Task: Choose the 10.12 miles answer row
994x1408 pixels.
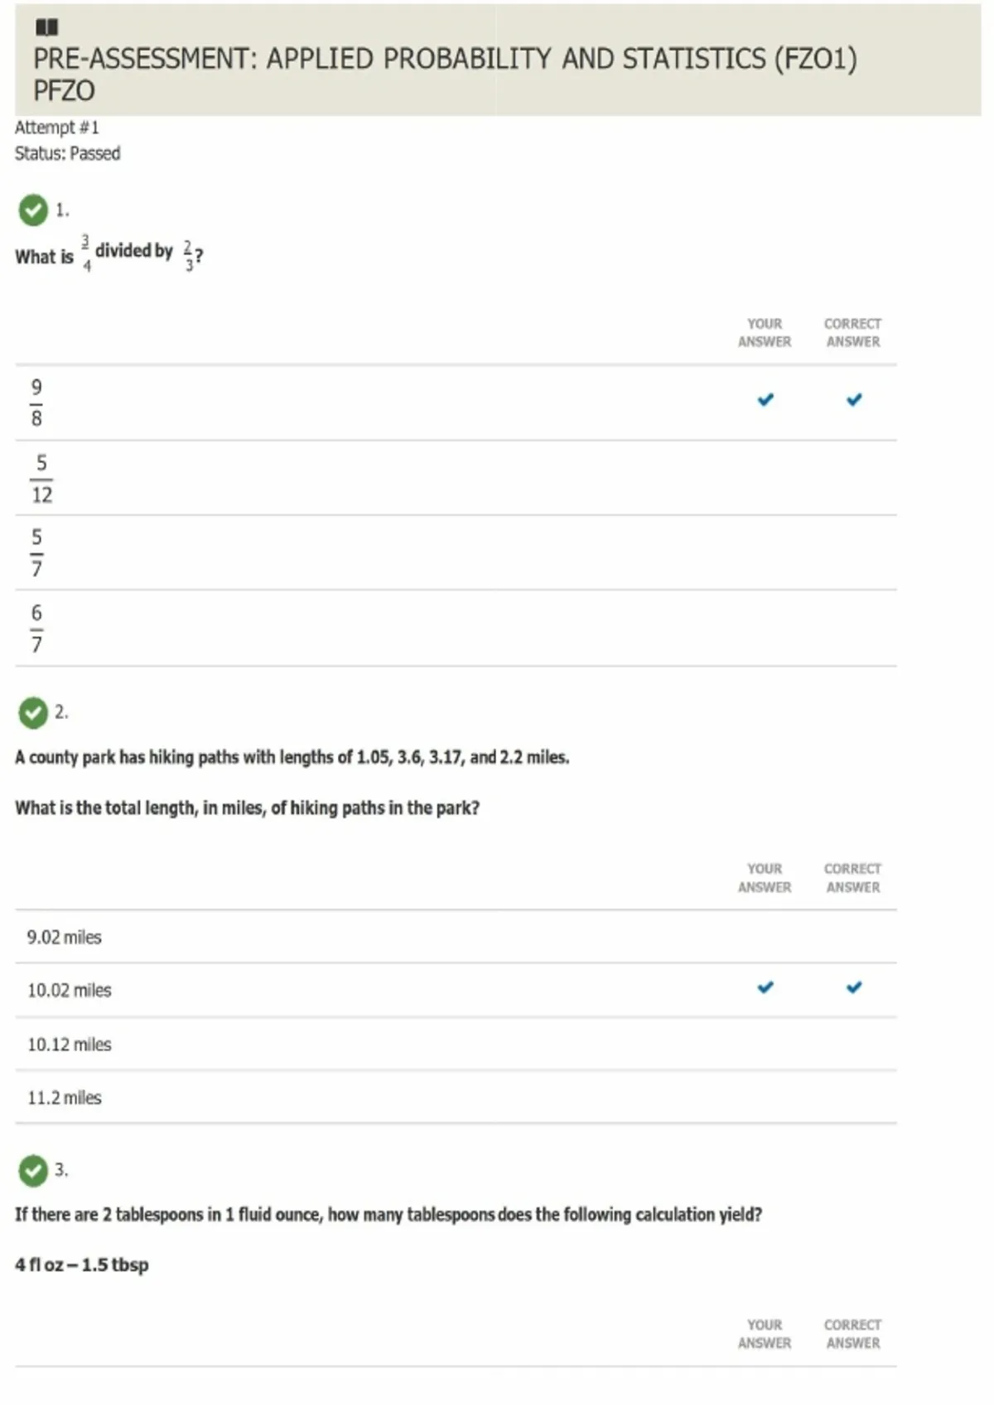Action: [x=70, y=1044]
